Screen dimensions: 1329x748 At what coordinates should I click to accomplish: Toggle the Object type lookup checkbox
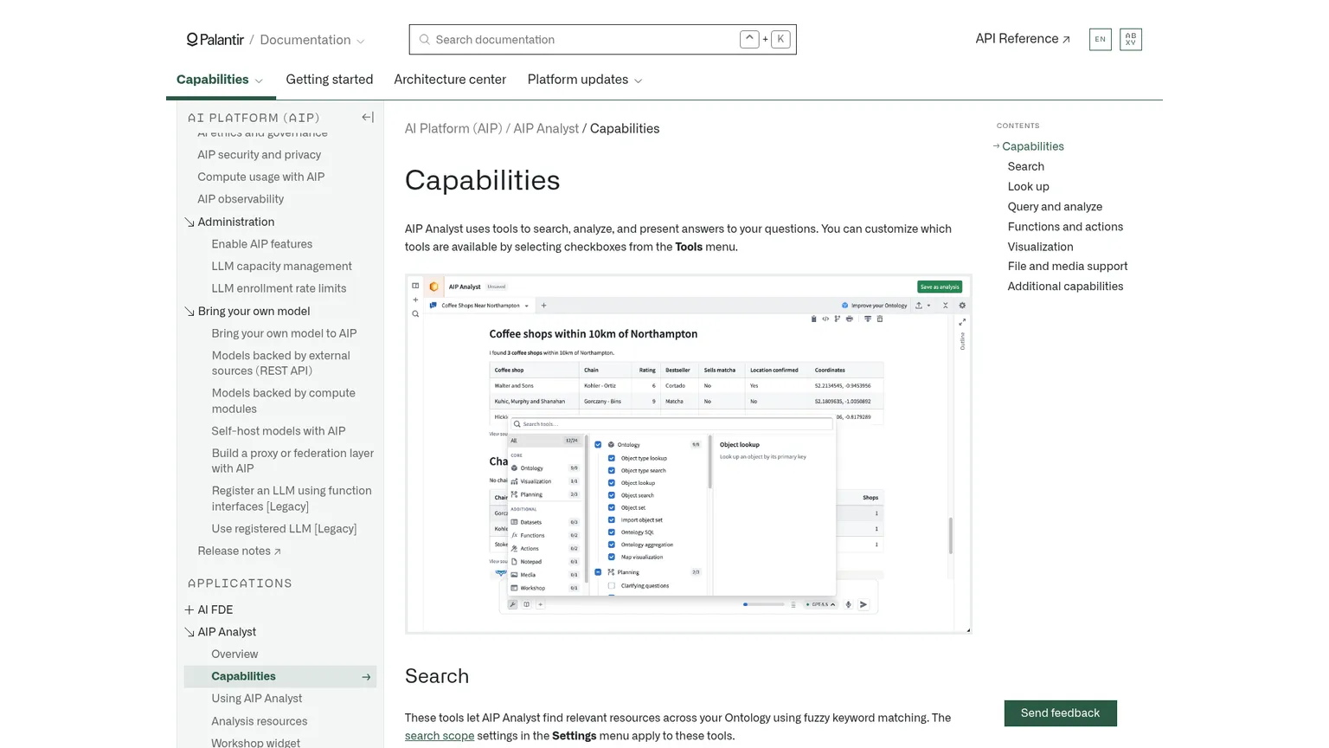click(x=612, y=458)
